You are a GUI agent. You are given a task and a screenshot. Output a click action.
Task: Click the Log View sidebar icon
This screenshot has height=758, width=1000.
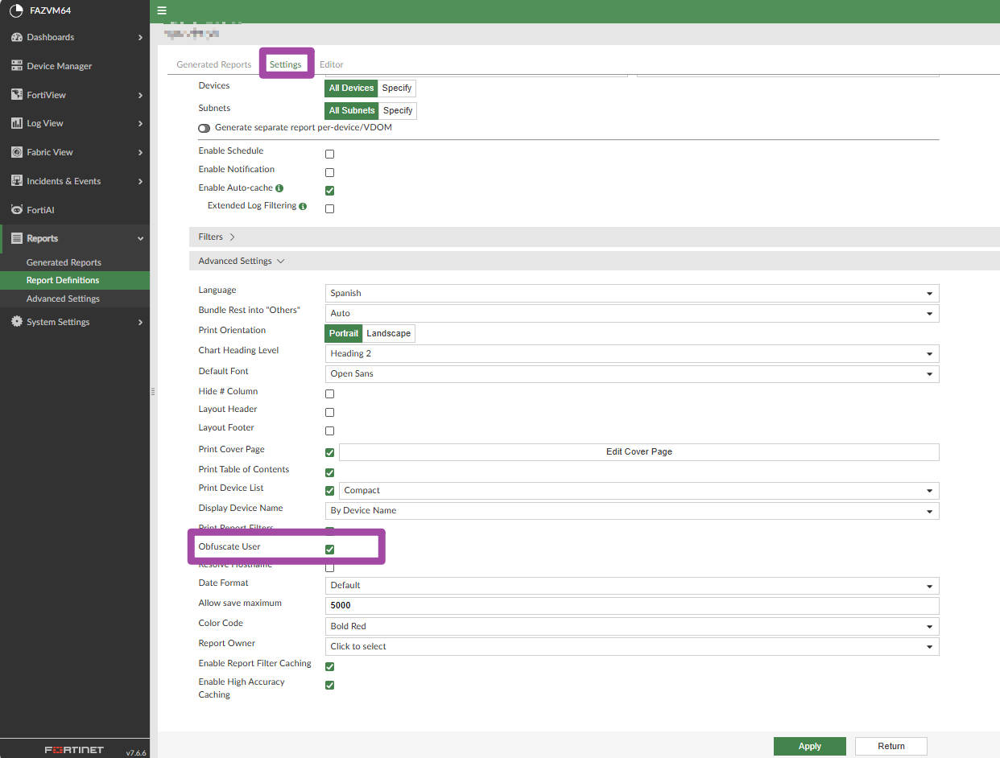coord(17,123)
